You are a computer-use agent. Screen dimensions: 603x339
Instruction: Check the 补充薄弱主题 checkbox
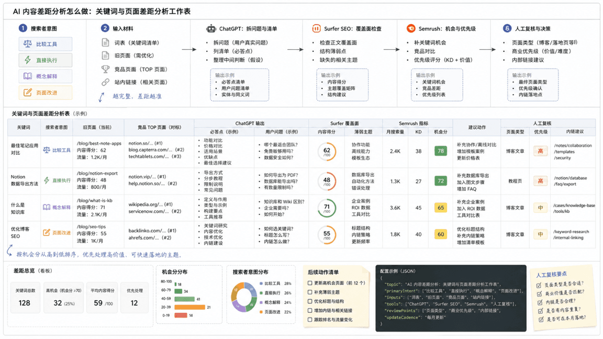310,292
